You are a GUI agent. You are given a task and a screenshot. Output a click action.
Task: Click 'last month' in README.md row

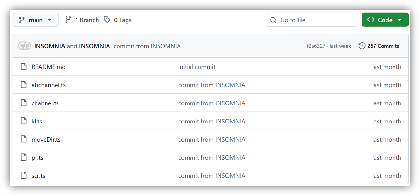pos(387,67)
